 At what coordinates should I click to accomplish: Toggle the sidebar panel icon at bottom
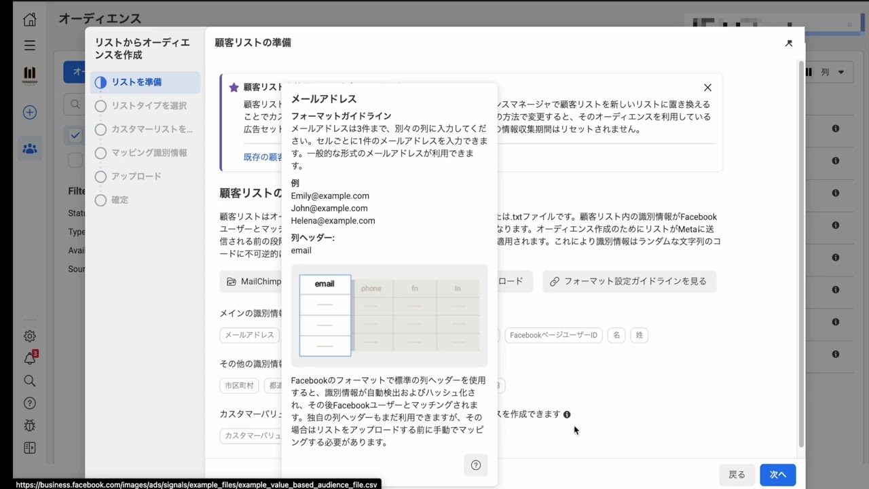click(29, 448)
